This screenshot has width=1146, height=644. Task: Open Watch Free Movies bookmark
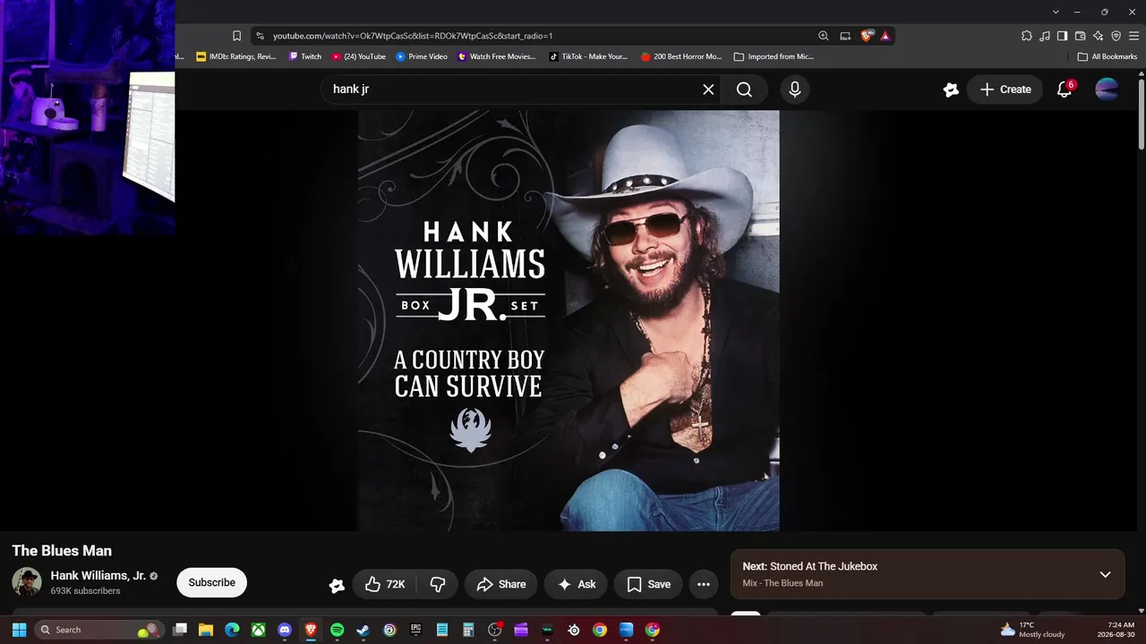click(497, 56)
